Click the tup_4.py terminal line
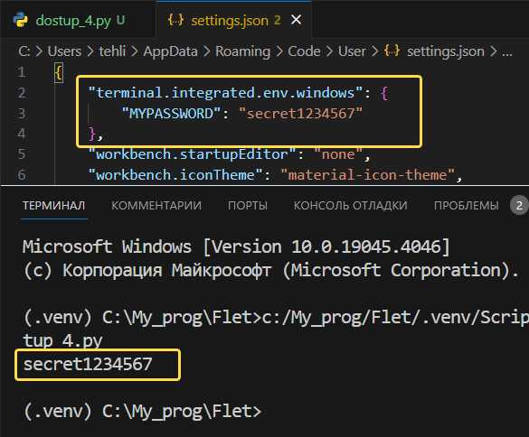The width and height of the screenshot is (529, 437). click(x=62, y=340)
